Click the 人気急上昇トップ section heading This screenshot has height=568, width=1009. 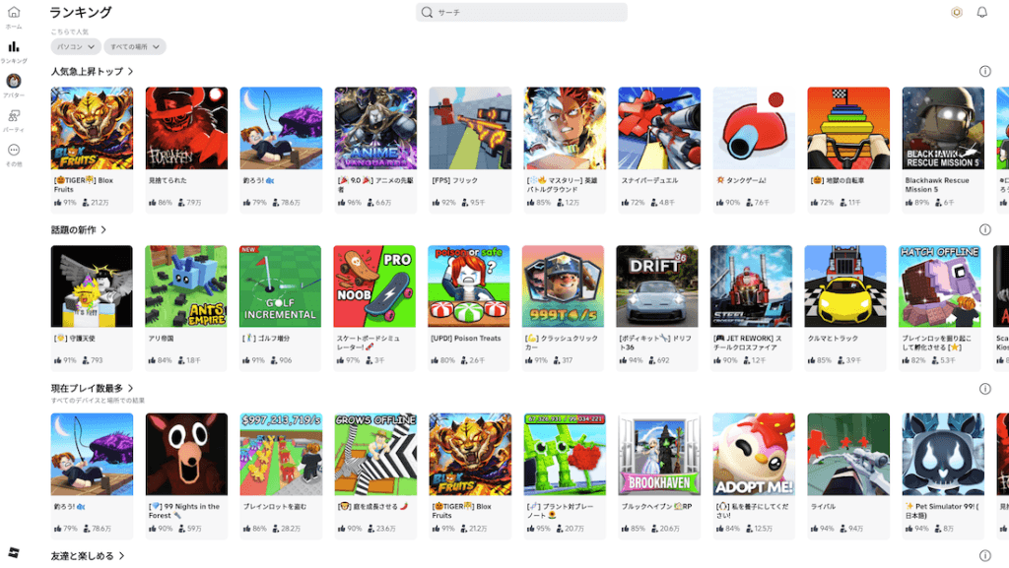(x=87, y=71)
